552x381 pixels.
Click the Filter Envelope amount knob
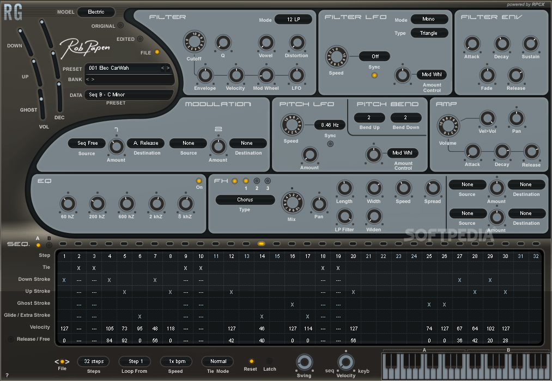[x=205, y=75]
